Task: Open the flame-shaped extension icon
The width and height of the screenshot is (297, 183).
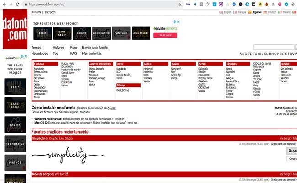Action: [267, 4]
